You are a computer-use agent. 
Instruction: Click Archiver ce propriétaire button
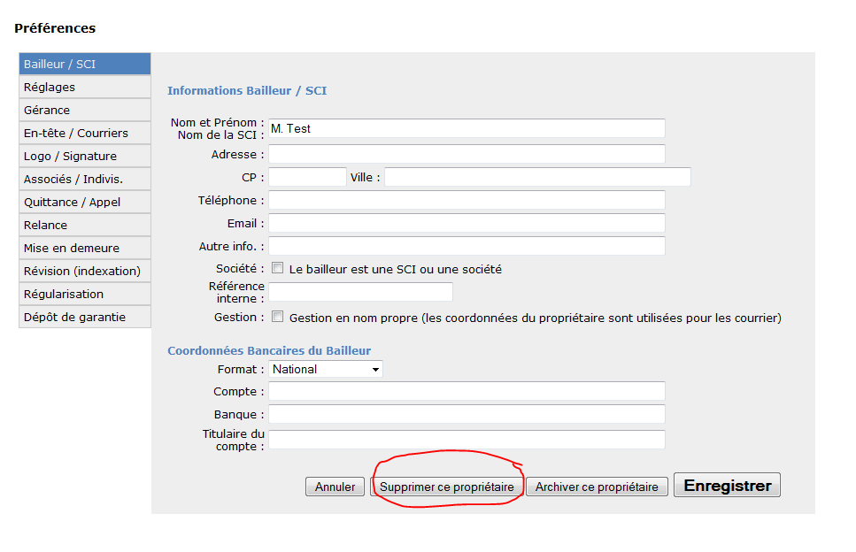tap(597, 487)
